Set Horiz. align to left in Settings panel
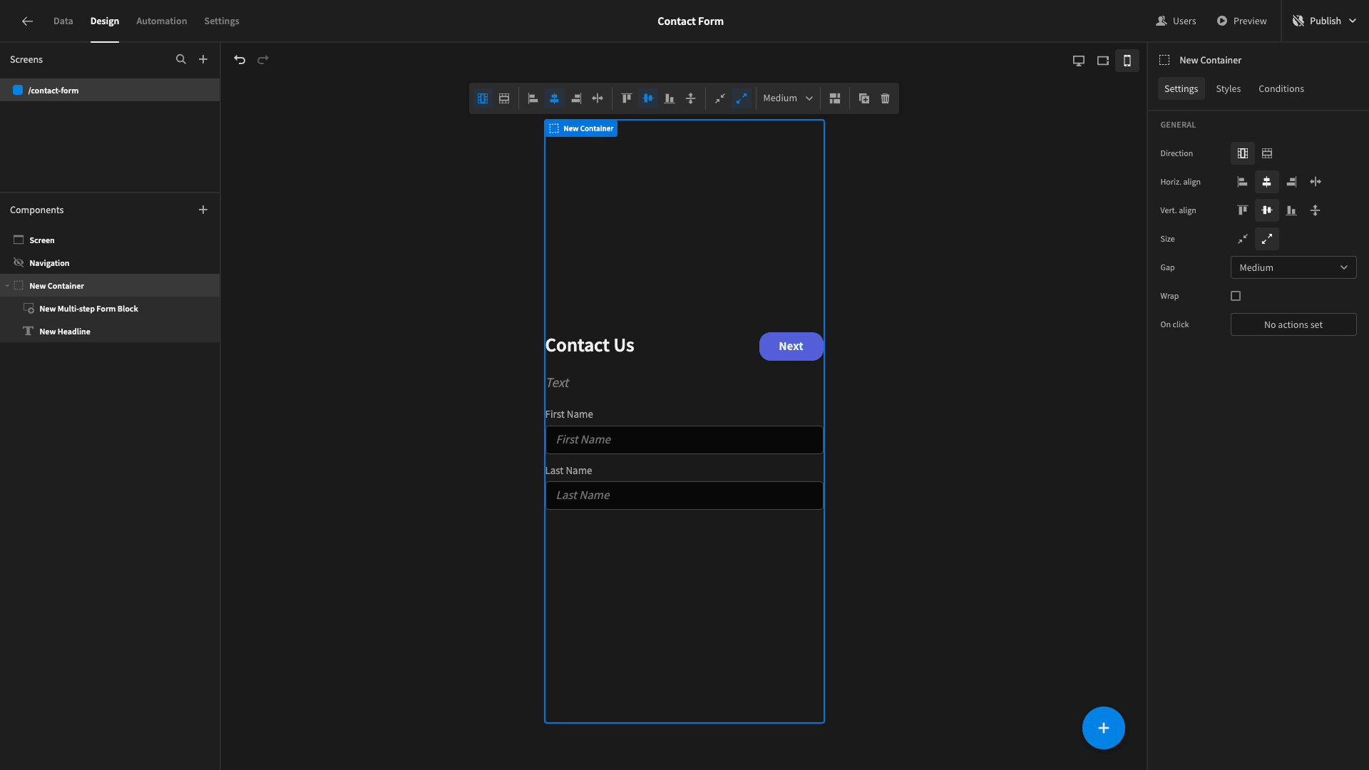Viewport: 1369px width, 770px height. click(x=1243, y=182)
